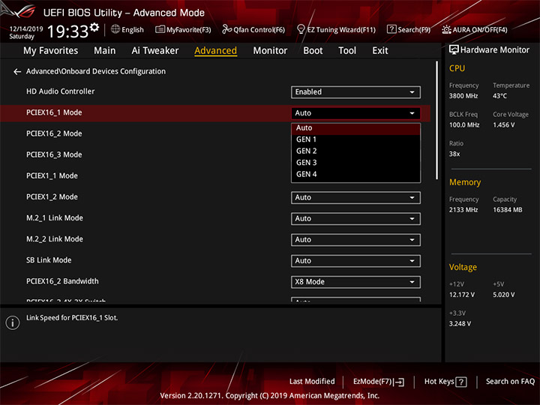The width and height of the screenshot is (540, 405).
Task: Launch EZ Tuning Wizard bulb icon
Action: pyautogui.click(x=301, y=29)
